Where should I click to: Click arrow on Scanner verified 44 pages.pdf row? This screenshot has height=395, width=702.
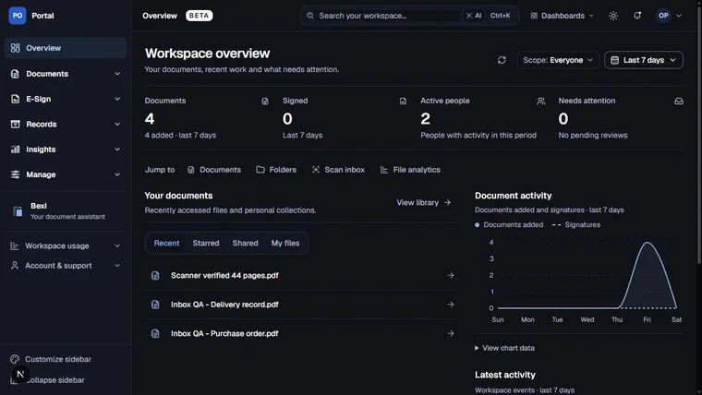[x=451, y=276]
